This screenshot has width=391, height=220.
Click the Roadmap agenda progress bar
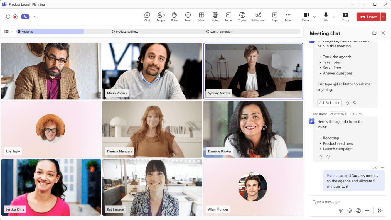50,31
